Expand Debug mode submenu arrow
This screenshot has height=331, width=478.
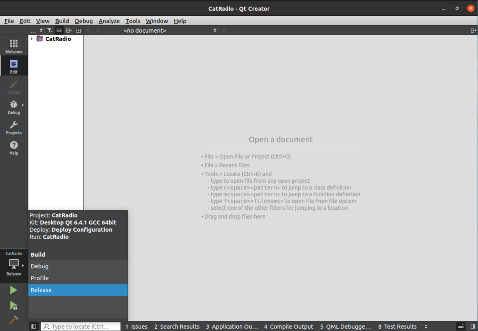[x=23, y=105]
